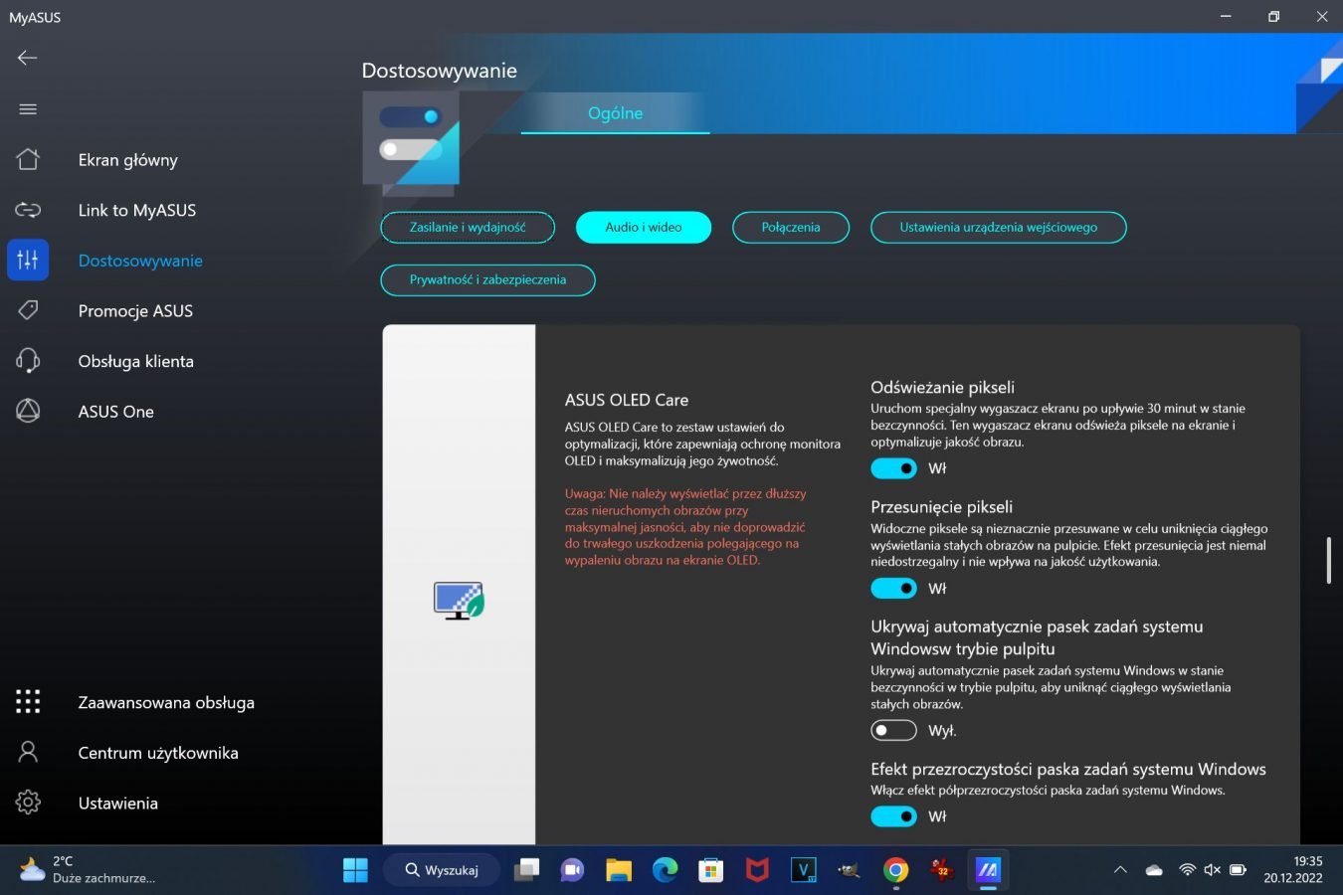The height and width of the screenshot is (895, 1343).
Task: Enable automatic taskbar hiding toggle
Action: [x=893, y=731]
